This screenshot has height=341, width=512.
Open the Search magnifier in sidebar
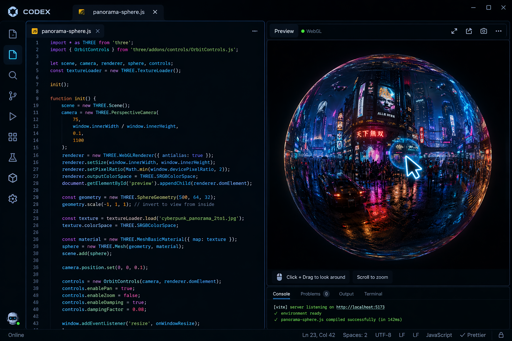click(13, 75)
